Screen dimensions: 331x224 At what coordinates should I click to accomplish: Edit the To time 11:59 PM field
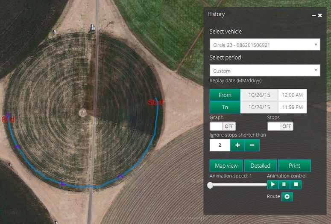[293, 107]
